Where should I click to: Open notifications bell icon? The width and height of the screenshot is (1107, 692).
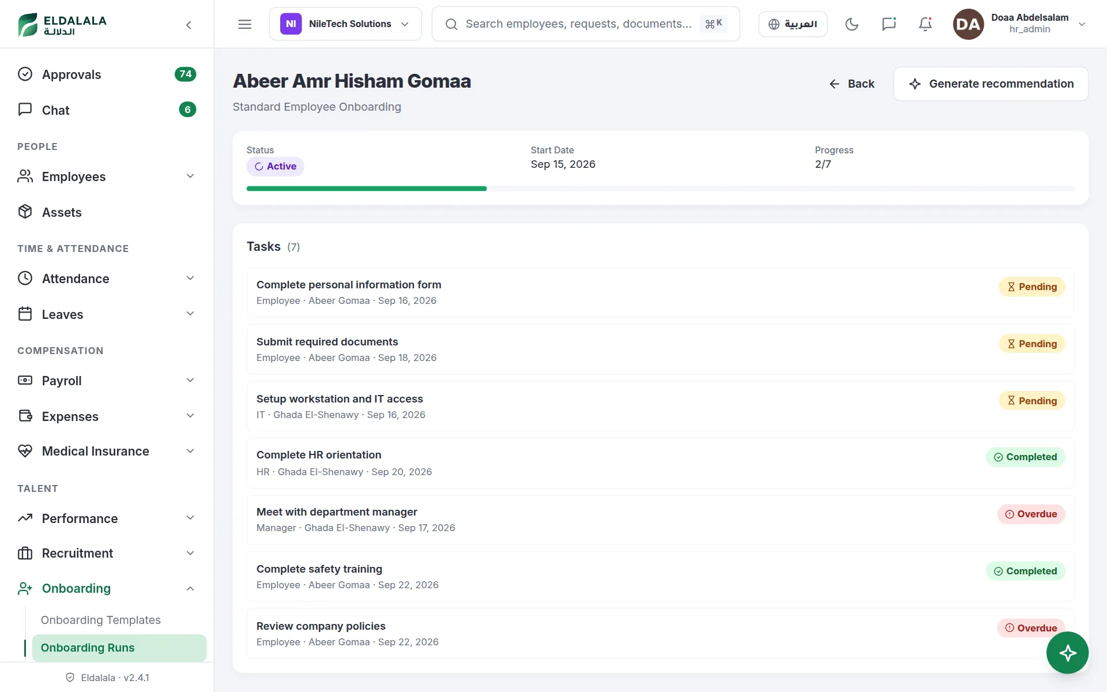pyautogui.click(x=925, y=24)
